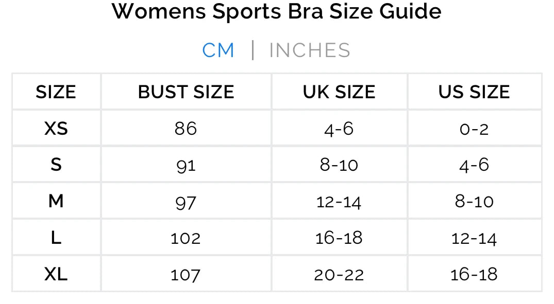Switch to the CM unit tab
The width and height of the screenshot is (554, 304).
coord(218,50)
